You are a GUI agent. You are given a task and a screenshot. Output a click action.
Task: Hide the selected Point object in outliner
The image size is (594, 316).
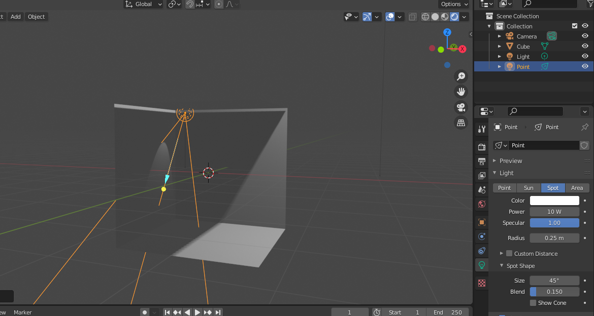point(585,66)
